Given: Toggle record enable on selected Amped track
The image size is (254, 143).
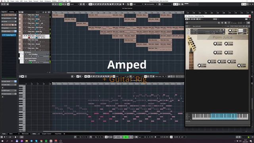Looking at the screenshot, I should click(x=29, y=37).
